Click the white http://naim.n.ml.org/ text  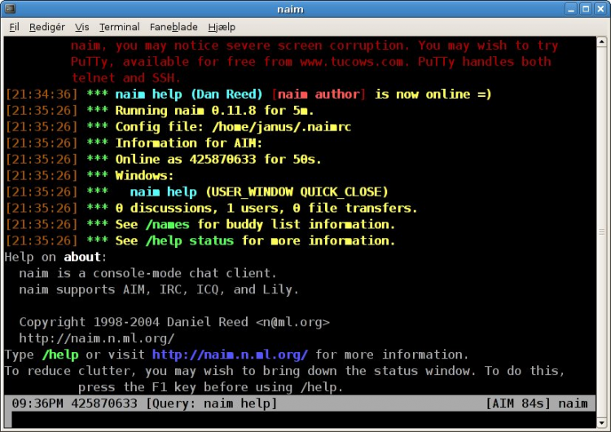pos(97,338)
